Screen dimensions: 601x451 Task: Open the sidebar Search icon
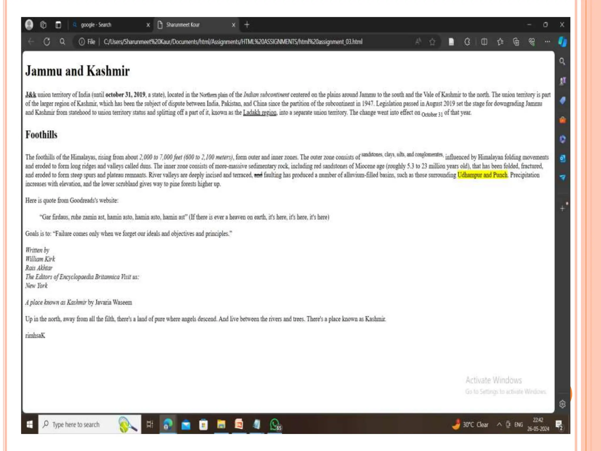[562, 62]
